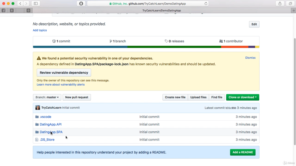Click Initial commit message for DatingApp.API
The width and height of the screenshot is (296, 166).
149,124
